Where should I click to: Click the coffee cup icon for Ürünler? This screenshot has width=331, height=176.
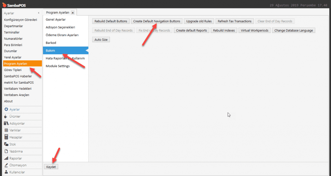[6, 116]
